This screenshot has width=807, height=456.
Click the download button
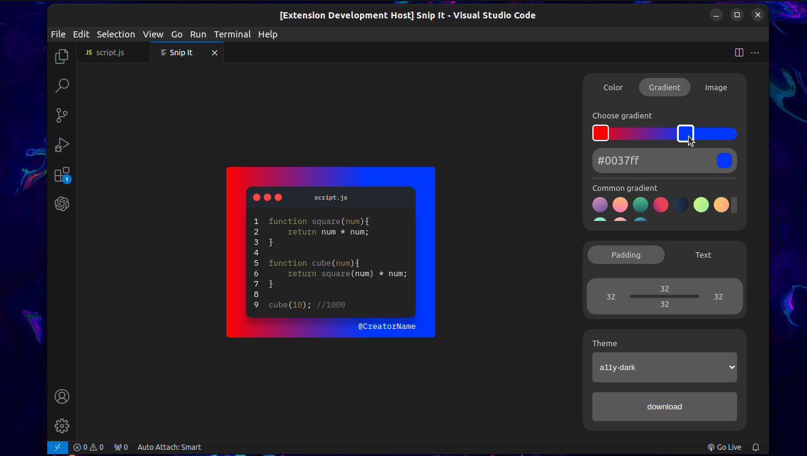664,406
